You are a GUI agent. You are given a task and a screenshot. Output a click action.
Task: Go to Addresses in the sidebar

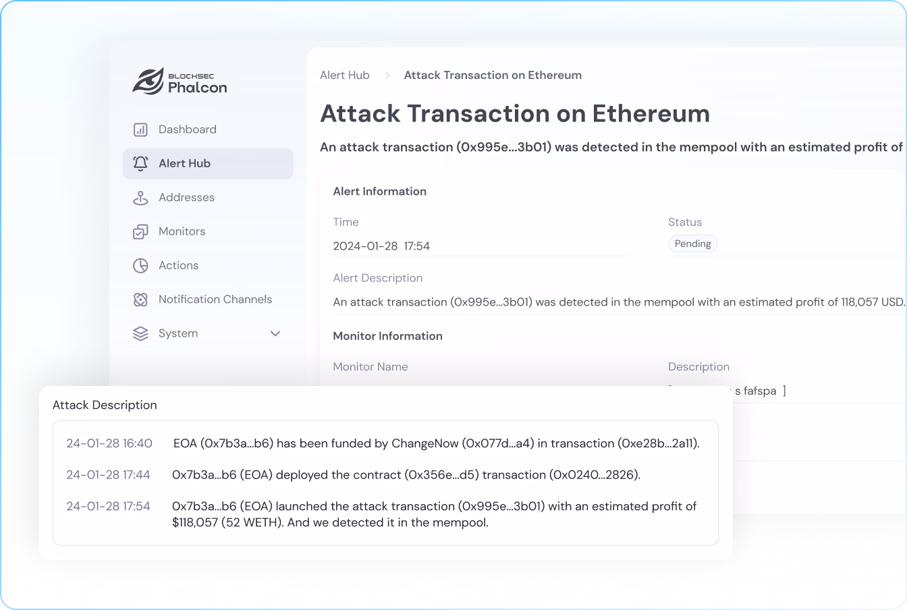point(186,198)
